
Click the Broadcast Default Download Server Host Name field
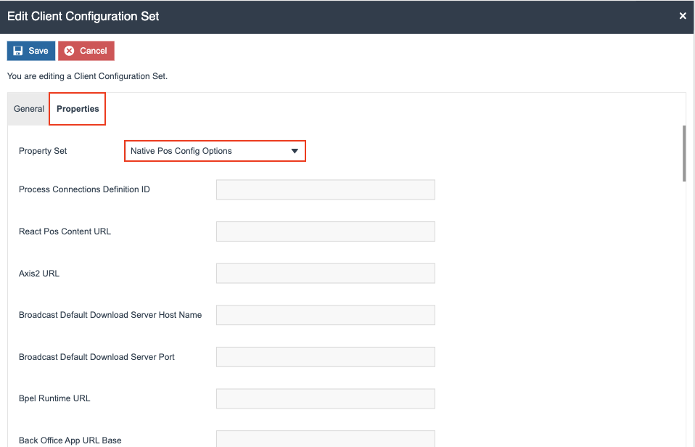click(x=325, y=314)
